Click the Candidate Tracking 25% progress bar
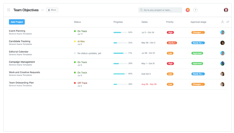The width and height of the screenshot is (234, 133). tap(120, 43)
